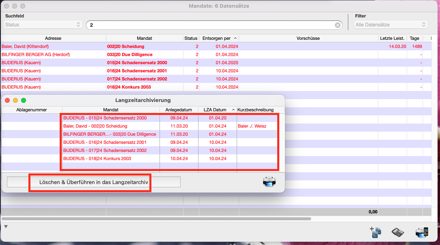Clear the search field with the x icon
Screen dimensions: 440x245
coord(338,25)
